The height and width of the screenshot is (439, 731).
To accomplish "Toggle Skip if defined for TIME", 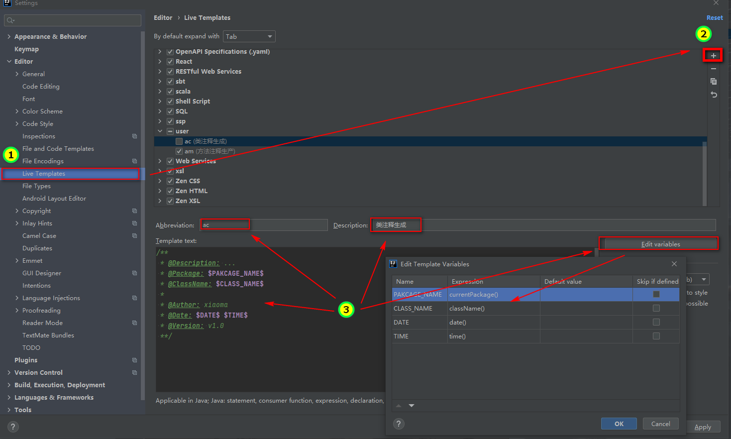I will click(656, 336).
